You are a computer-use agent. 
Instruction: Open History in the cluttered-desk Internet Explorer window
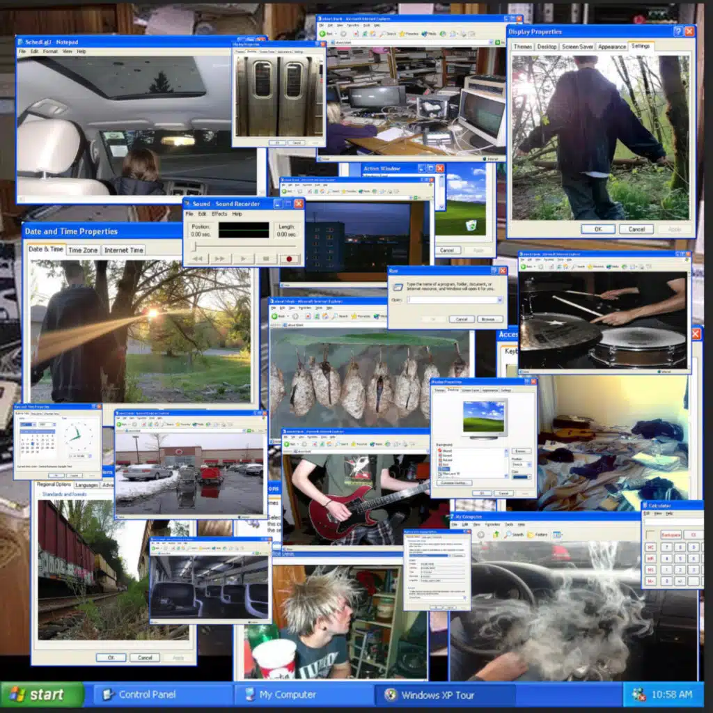point(443,33)
